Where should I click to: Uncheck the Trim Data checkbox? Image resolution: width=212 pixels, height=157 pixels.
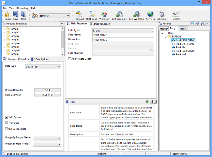pyautogui.click(x=7, y=123)
